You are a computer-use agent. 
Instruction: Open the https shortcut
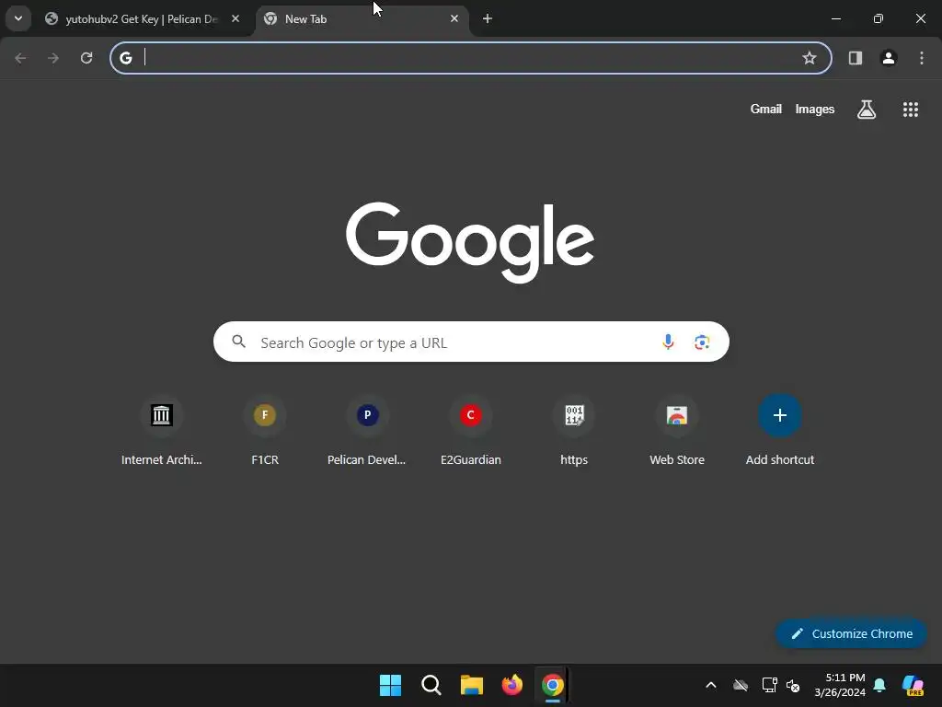tap(574, 431)
